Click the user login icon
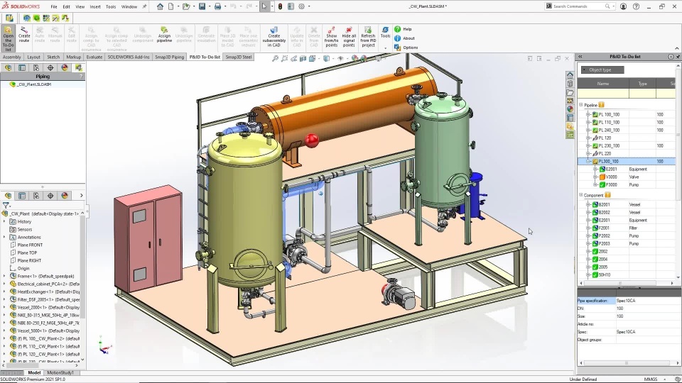This screenshot has width=682, height=383. click(x=623, y=6)
